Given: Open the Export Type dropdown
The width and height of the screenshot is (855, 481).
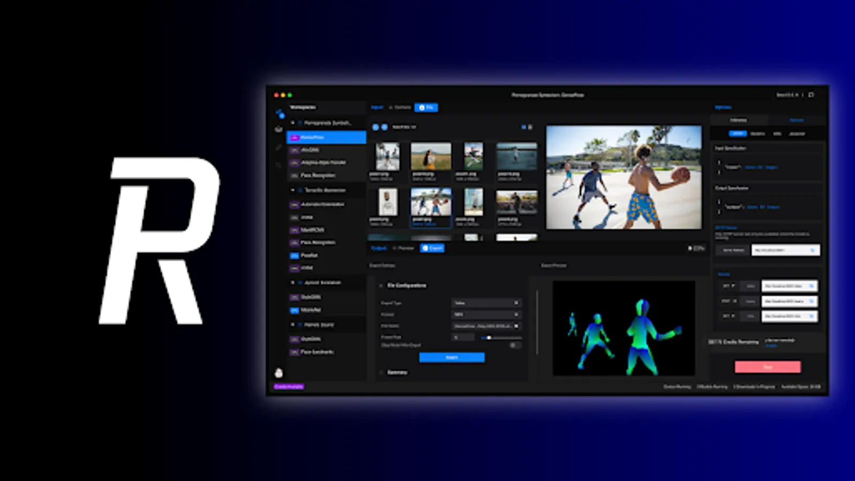Looking at the screenshot, I should (x=486, y=303).
